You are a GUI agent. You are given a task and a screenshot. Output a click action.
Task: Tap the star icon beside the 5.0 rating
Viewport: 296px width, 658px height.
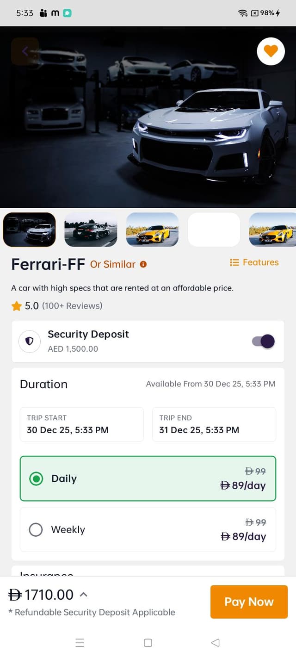click(17, 306)
